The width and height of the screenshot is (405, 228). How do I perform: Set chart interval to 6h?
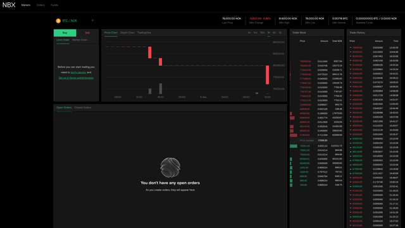pos(274,33)
